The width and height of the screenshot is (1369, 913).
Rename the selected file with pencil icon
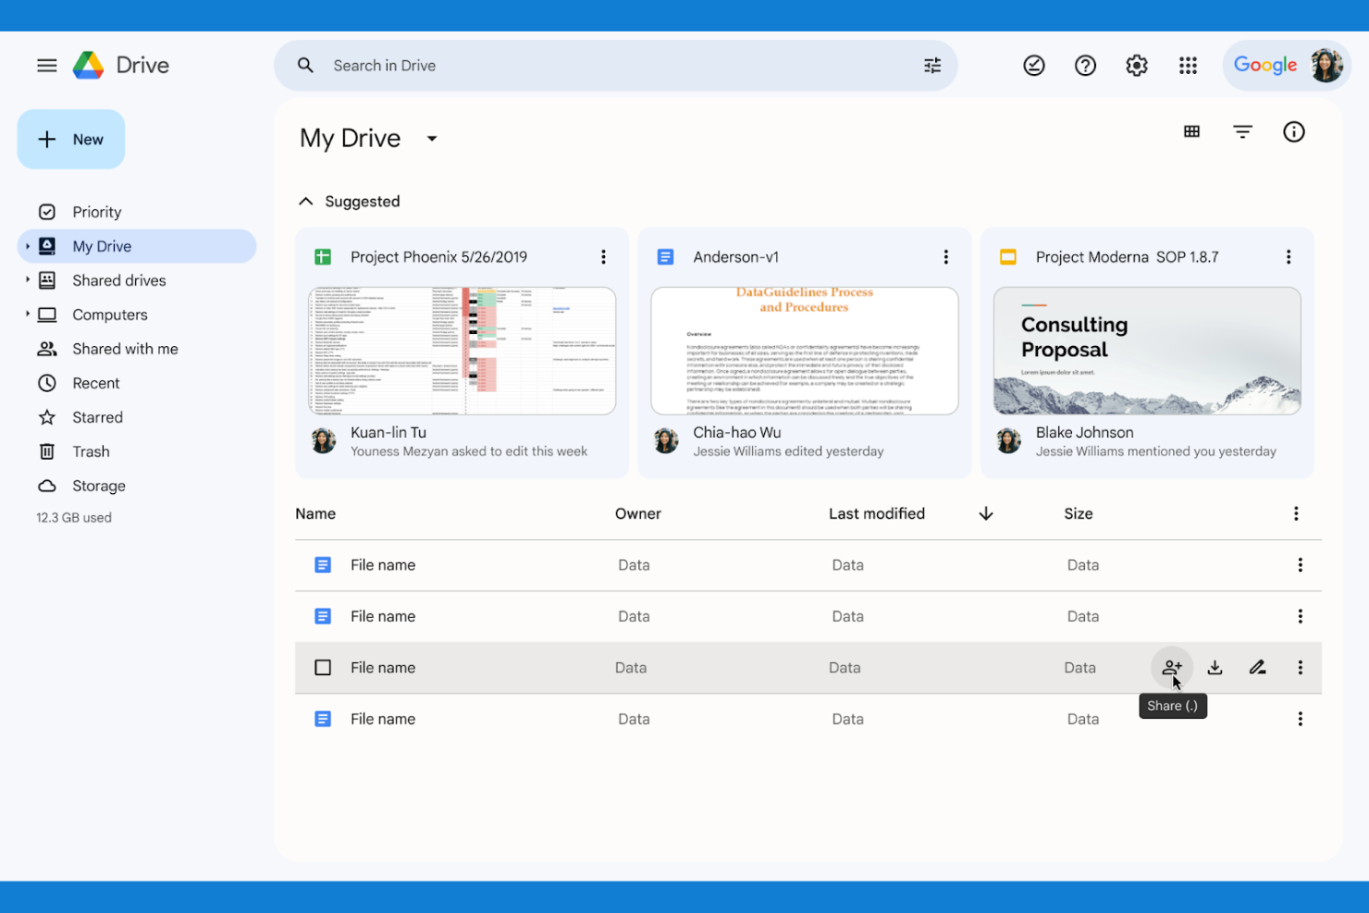[x=1257, y=667]
